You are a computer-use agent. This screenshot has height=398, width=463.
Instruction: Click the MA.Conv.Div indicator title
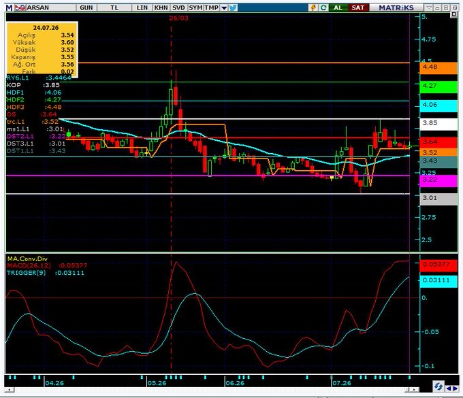27,259
